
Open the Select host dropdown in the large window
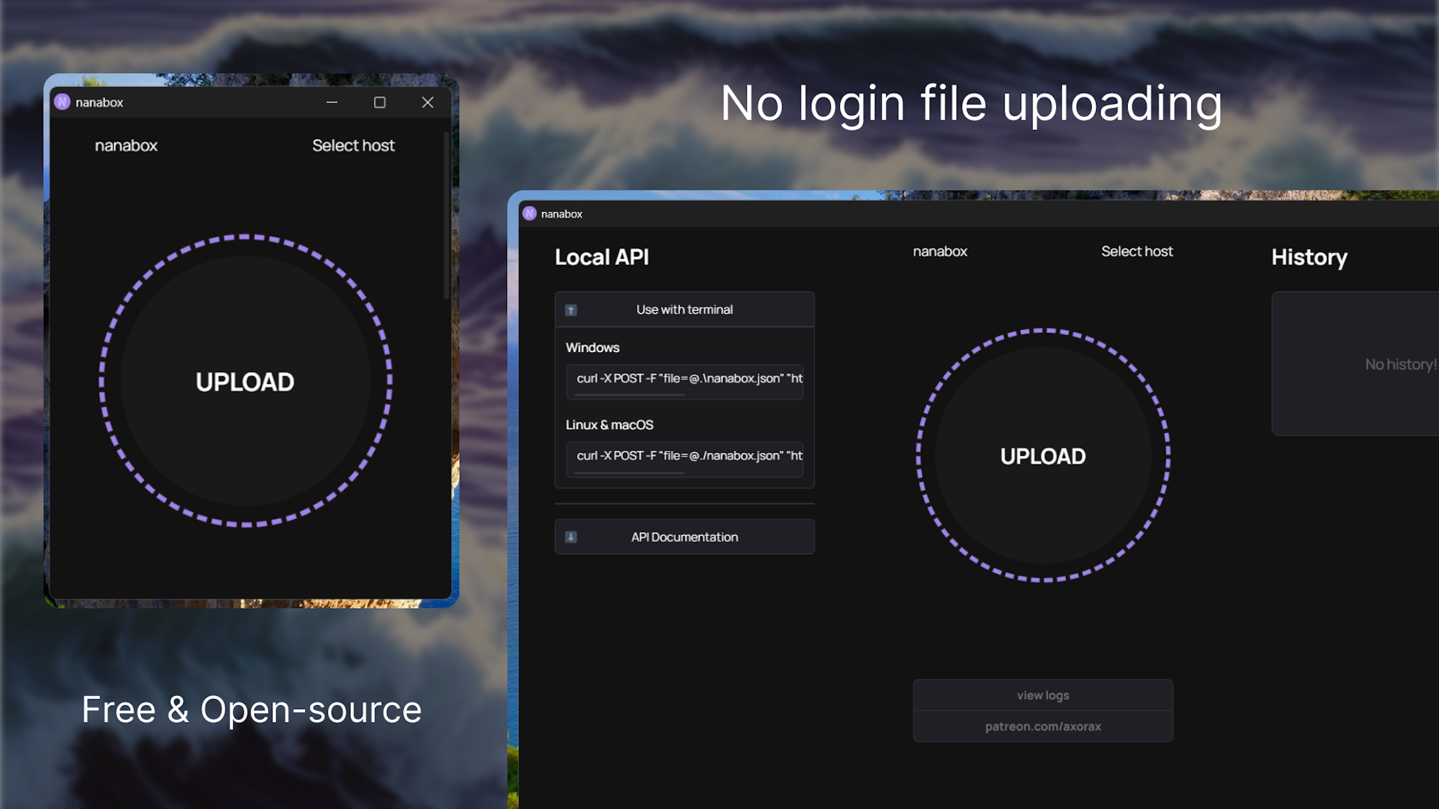point(1137,251)
